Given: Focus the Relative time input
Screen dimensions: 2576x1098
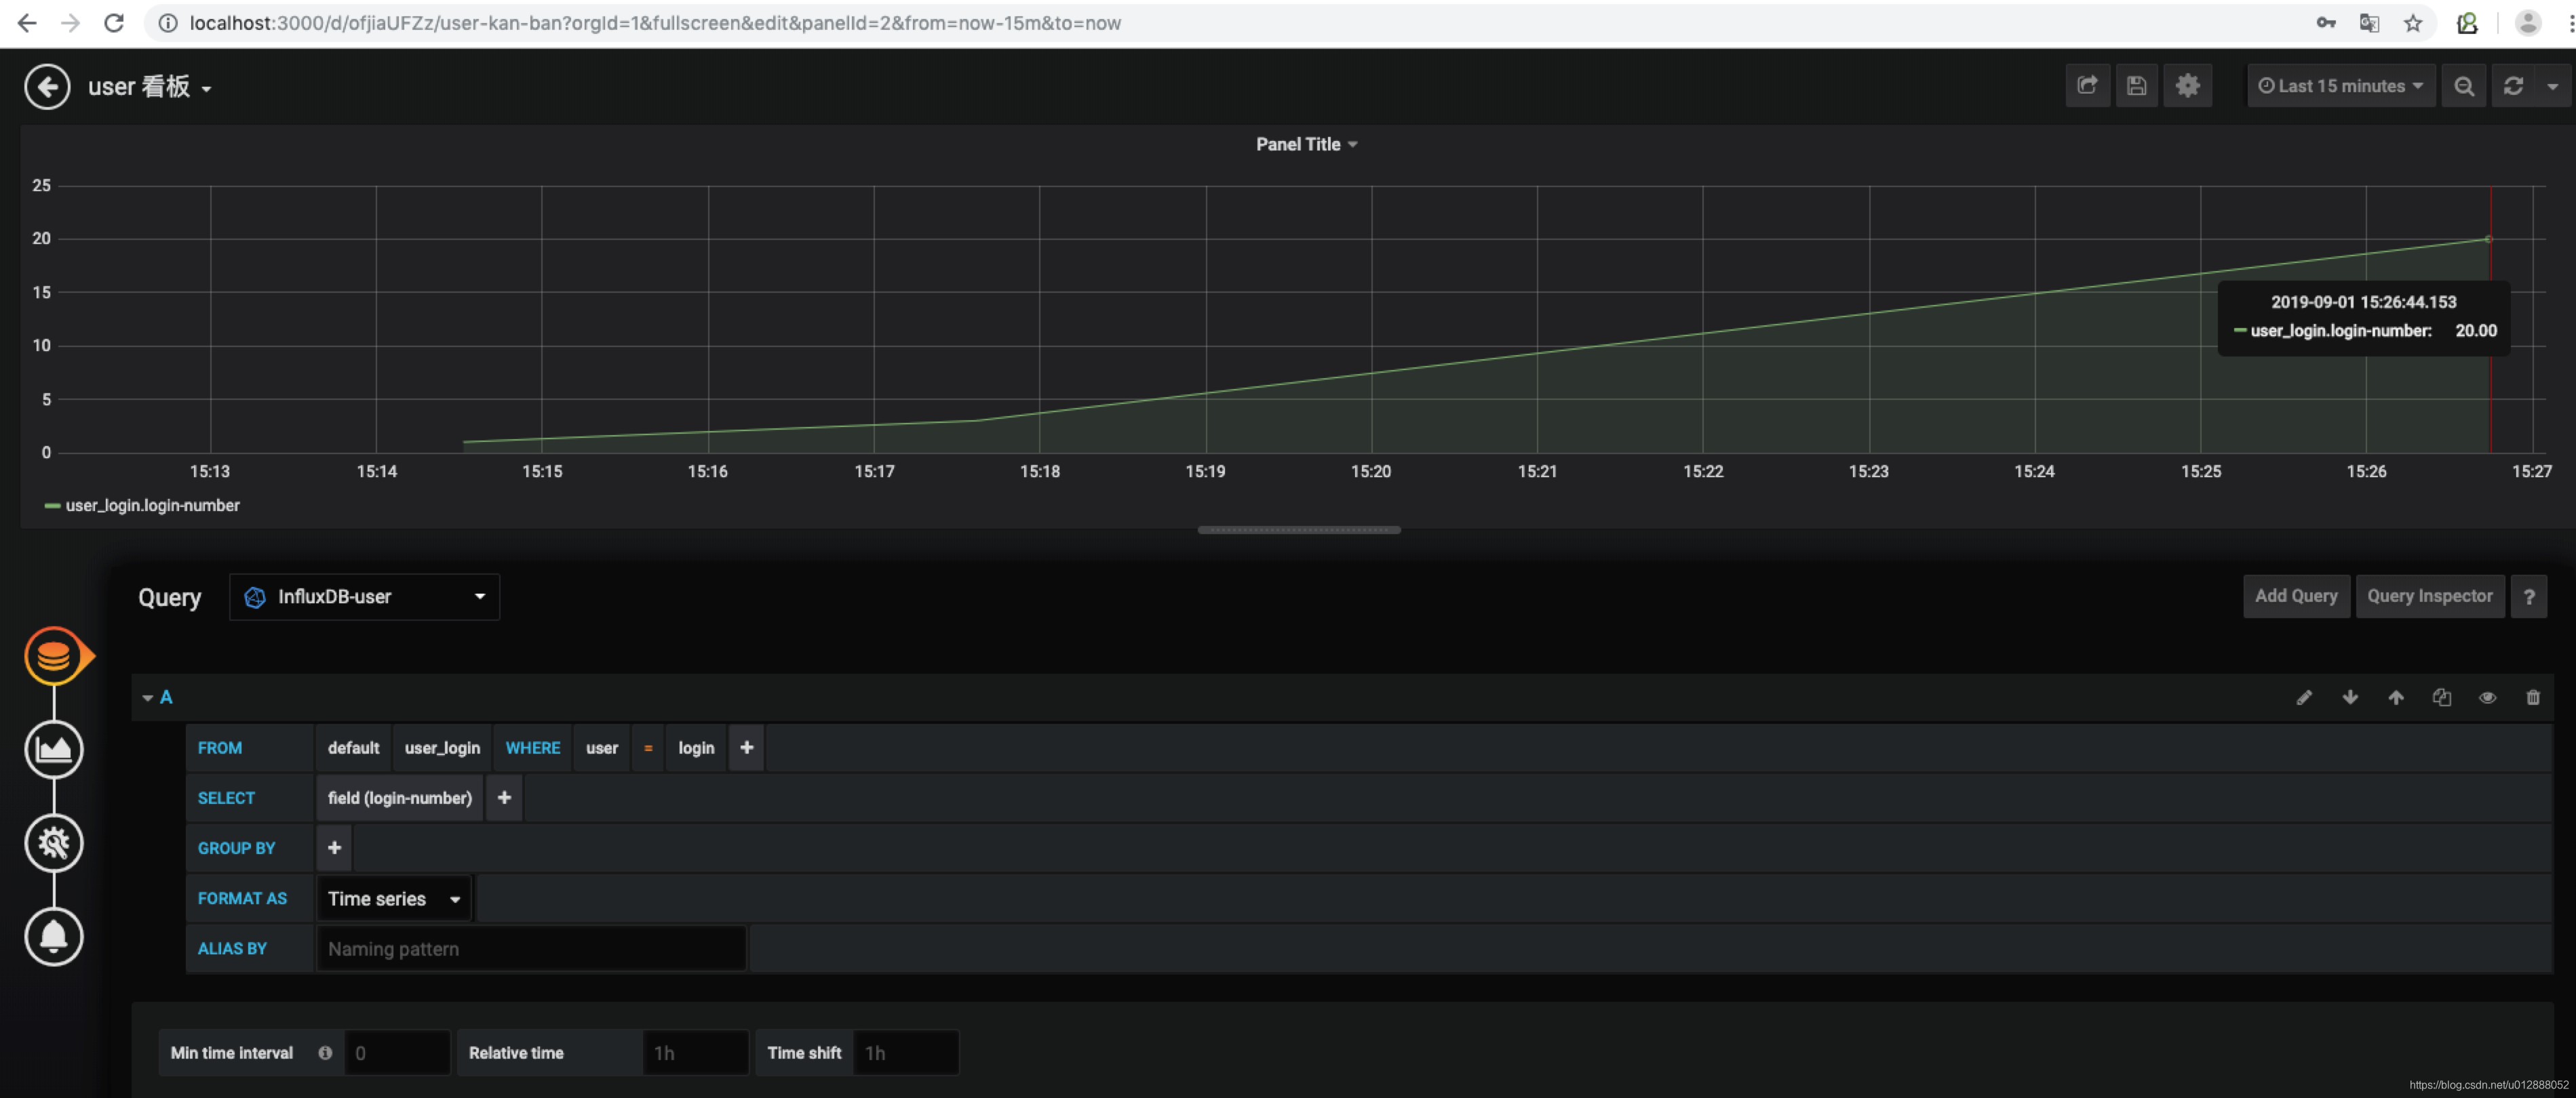Looking at the screenshot, I should 695,1052.
